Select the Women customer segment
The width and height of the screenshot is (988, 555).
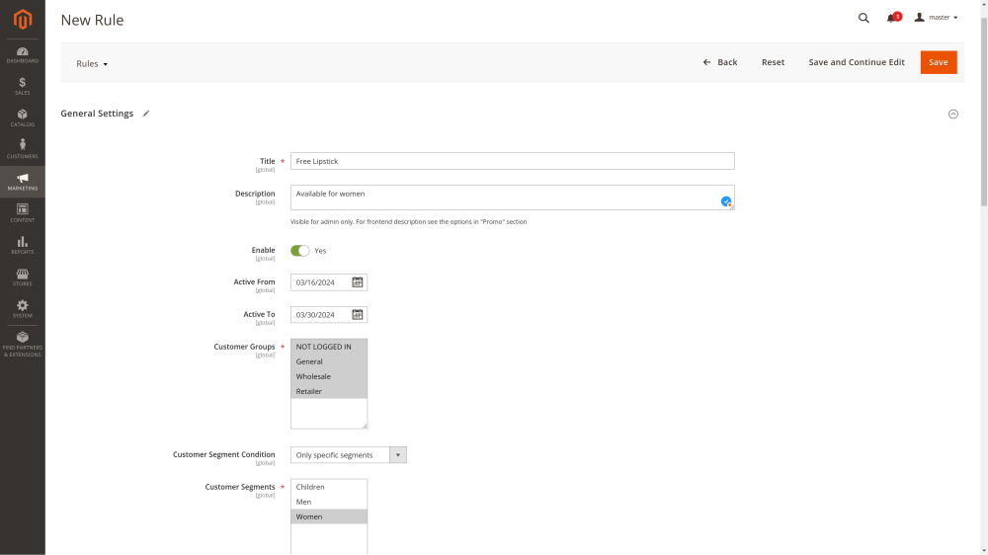tap(329, 516)
